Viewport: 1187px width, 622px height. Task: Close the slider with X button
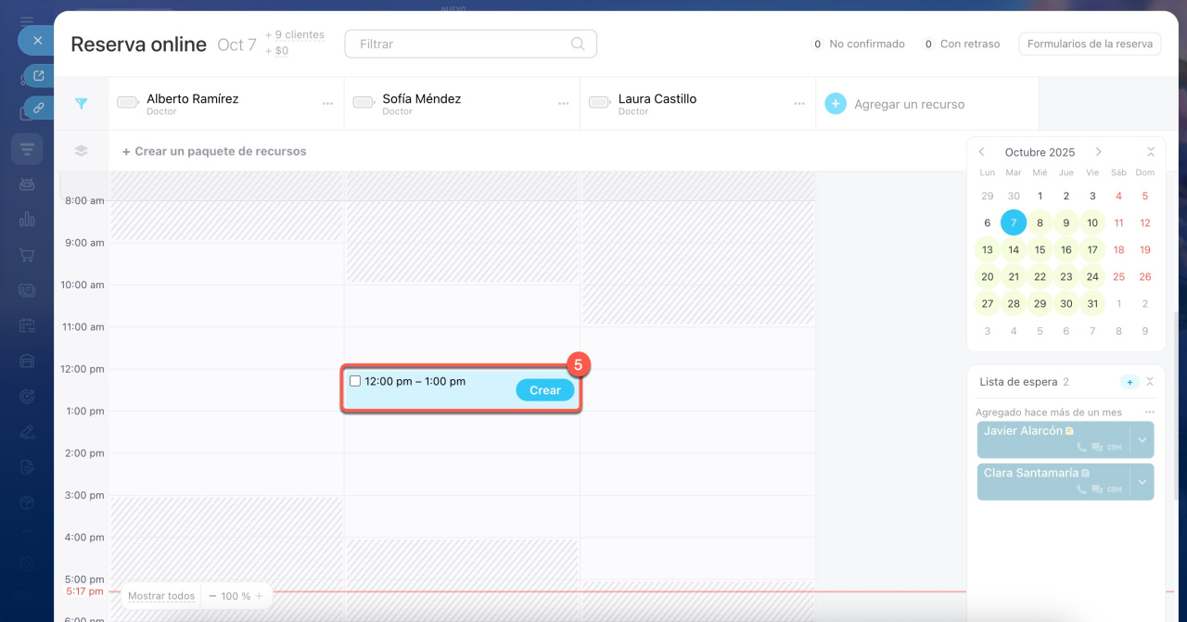coord(37,41)
